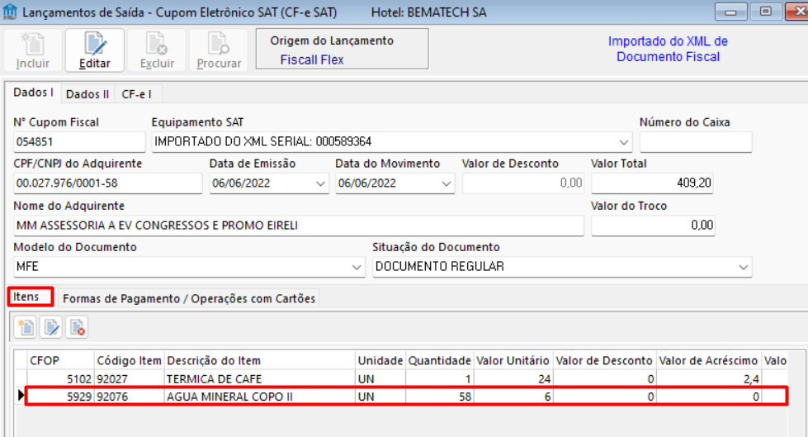The height and width of the screenshot is (437, 808).
Task: Click the Quantidade column header
Action: pyautogui.click(x=440, y=361)
